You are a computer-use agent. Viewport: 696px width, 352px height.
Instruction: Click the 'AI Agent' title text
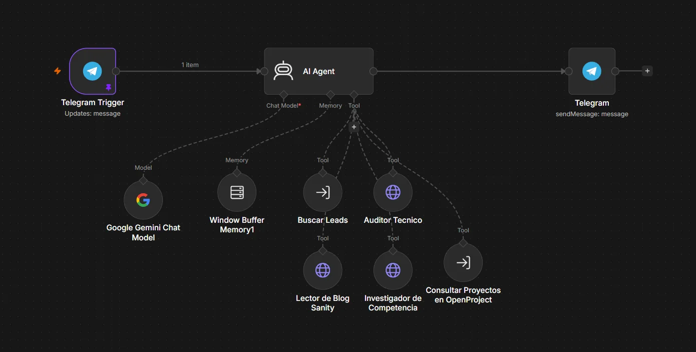tap(319, 71)
